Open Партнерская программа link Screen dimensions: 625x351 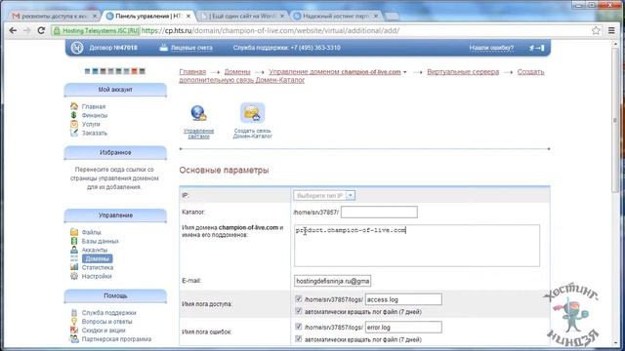[x=116, y=338]
